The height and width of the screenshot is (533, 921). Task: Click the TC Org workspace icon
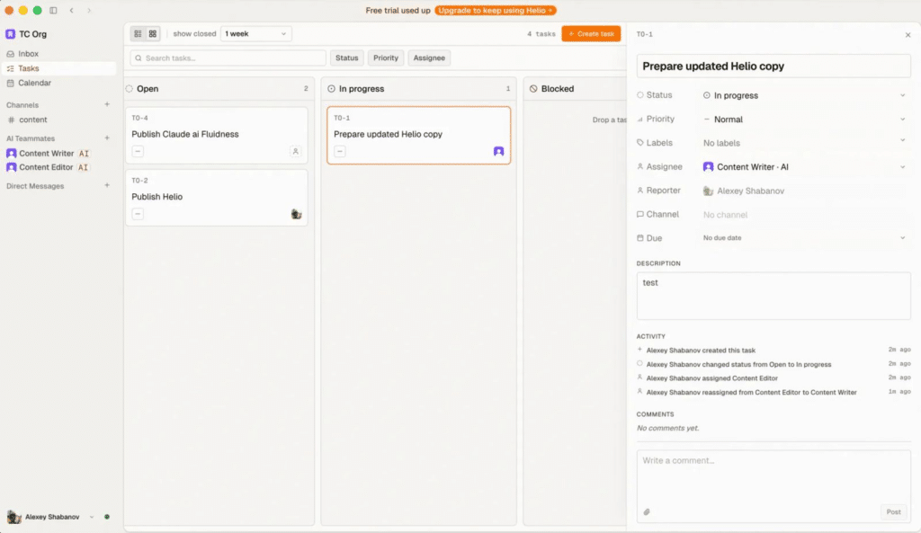[x=11, y=34]
